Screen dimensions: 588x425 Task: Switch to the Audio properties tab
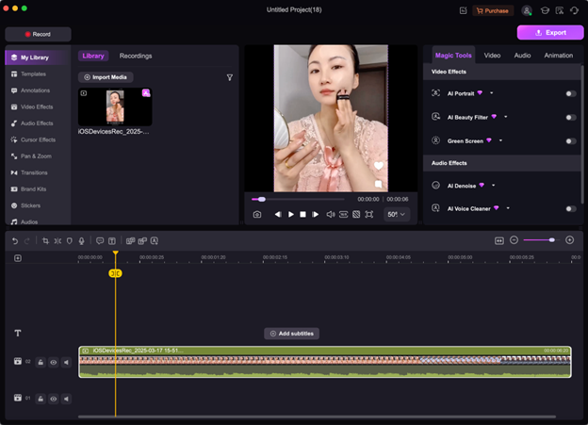pyautogui.click(x=522, y=56)
